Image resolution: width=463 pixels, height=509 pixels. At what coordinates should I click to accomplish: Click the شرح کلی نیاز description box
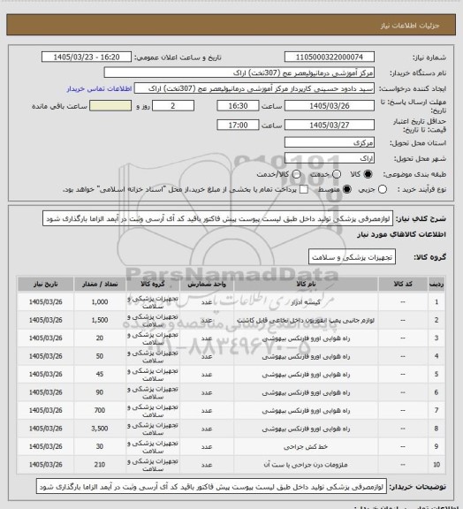pyautogui.click(x=217, y=219)
